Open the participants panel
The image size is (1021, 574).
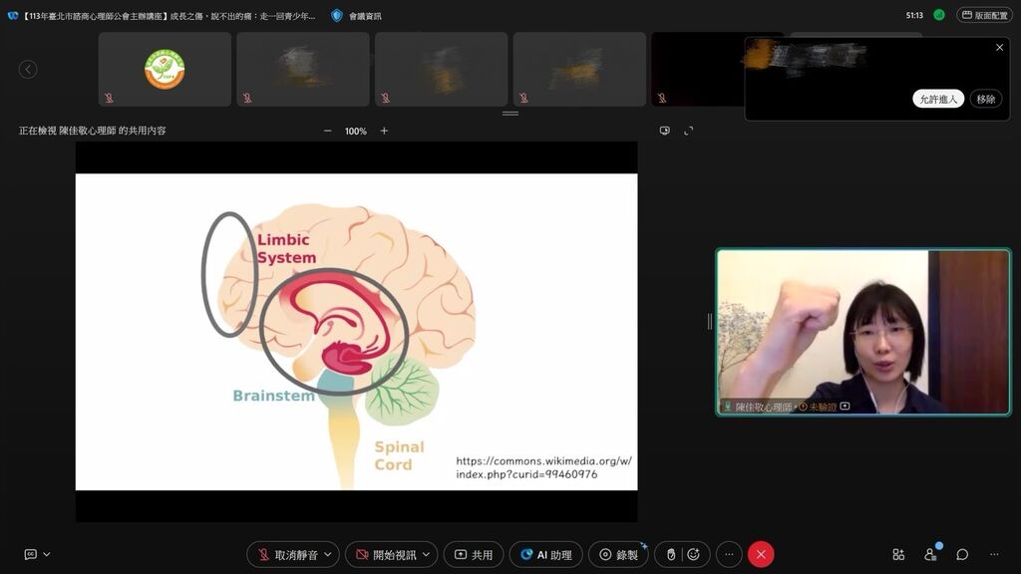click(930, 554)
